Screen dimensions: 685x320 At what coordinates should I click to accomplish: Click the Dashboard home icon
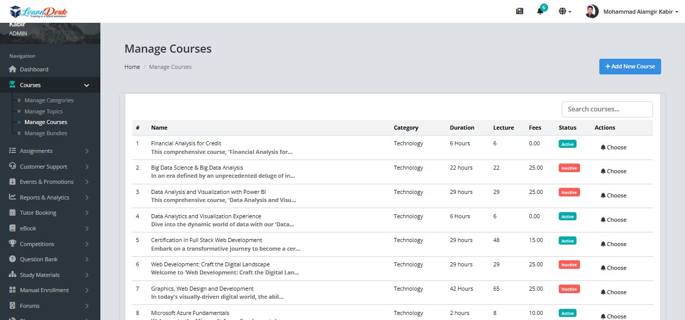[x=13, y=69]
